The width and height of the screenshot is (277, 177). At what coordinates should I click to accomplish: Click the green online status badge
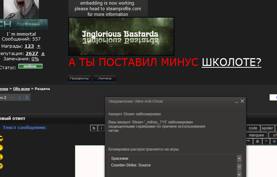click(x=30, y=66)
